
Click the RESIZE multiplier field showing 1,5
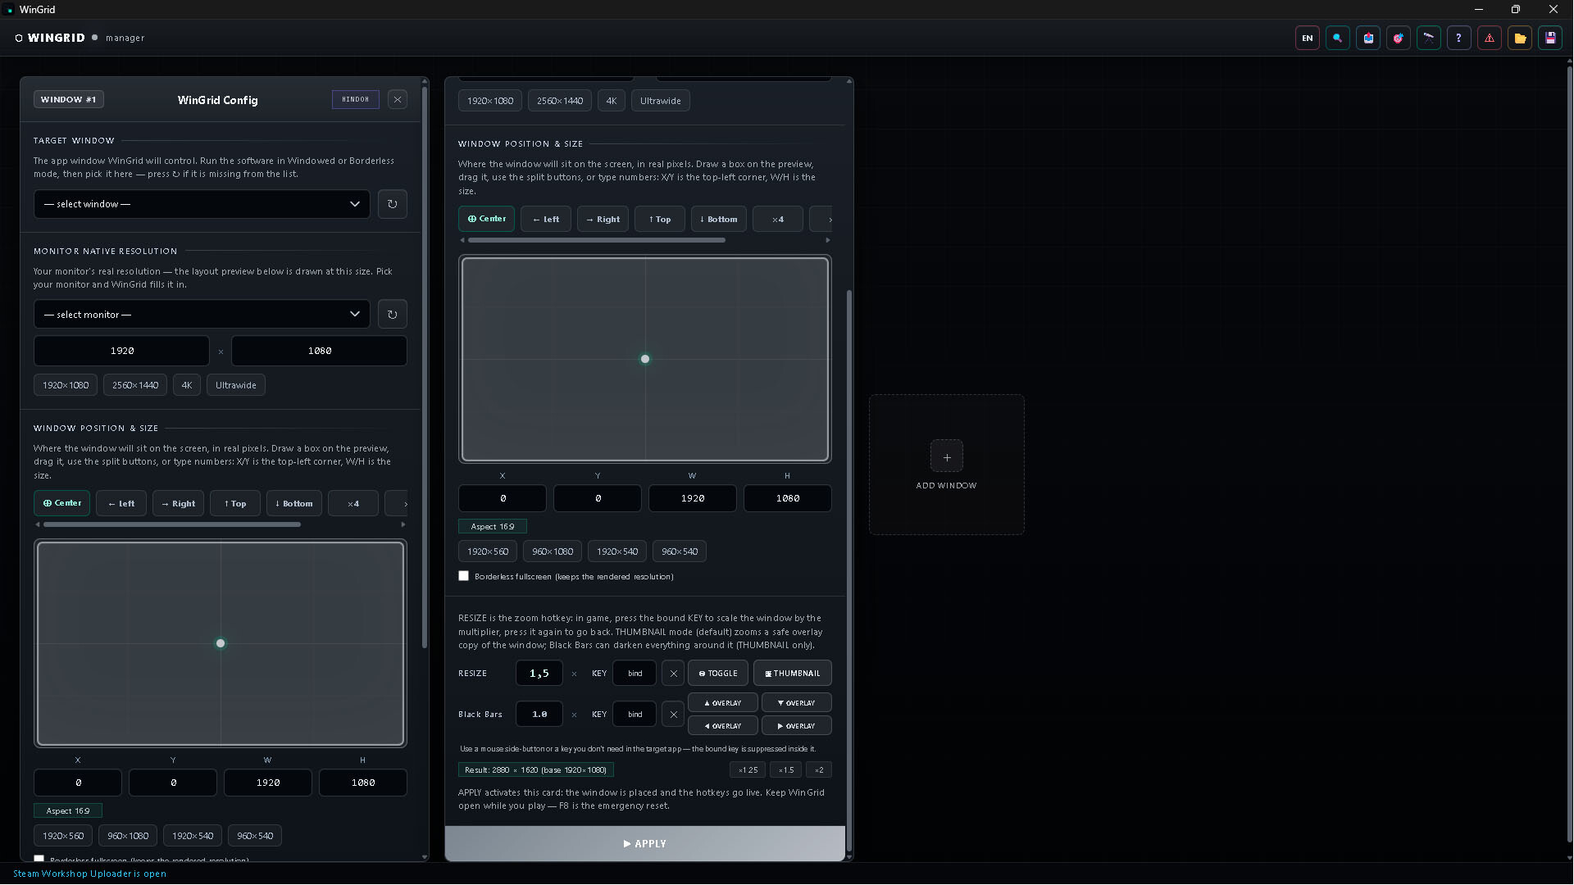(x=539, y=674)
